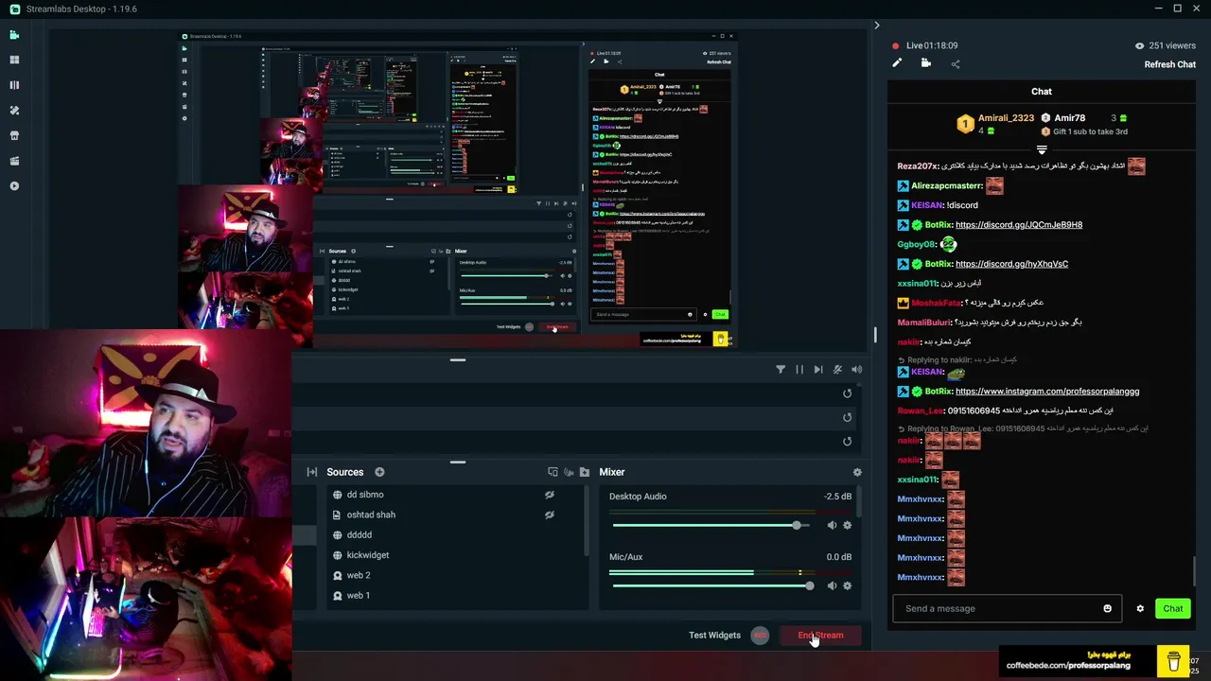Click the green Chat send button

coord(1173,609)
